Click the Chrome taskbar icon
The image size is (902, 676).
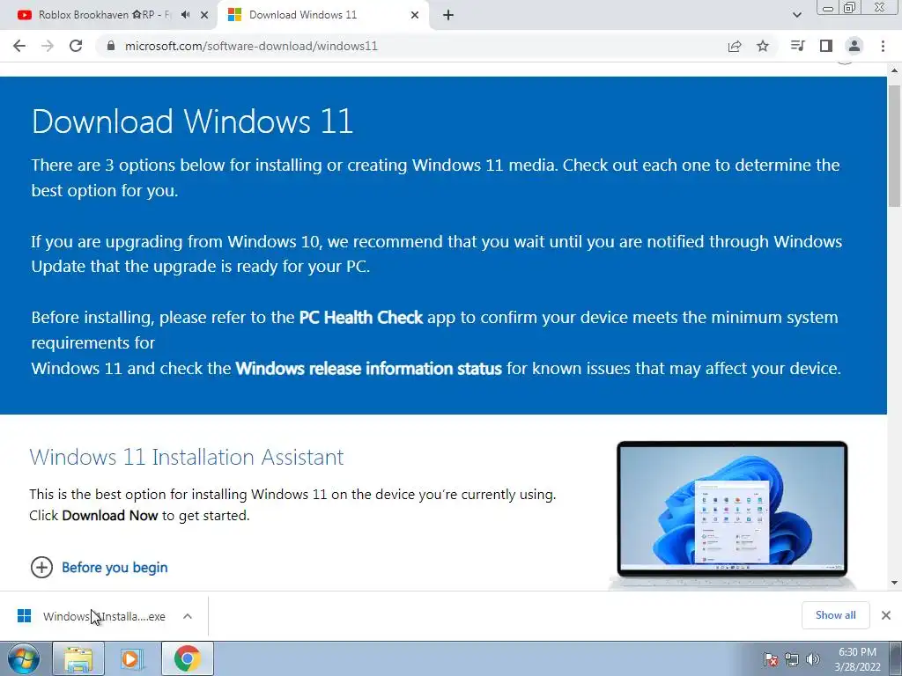point(188,658)
